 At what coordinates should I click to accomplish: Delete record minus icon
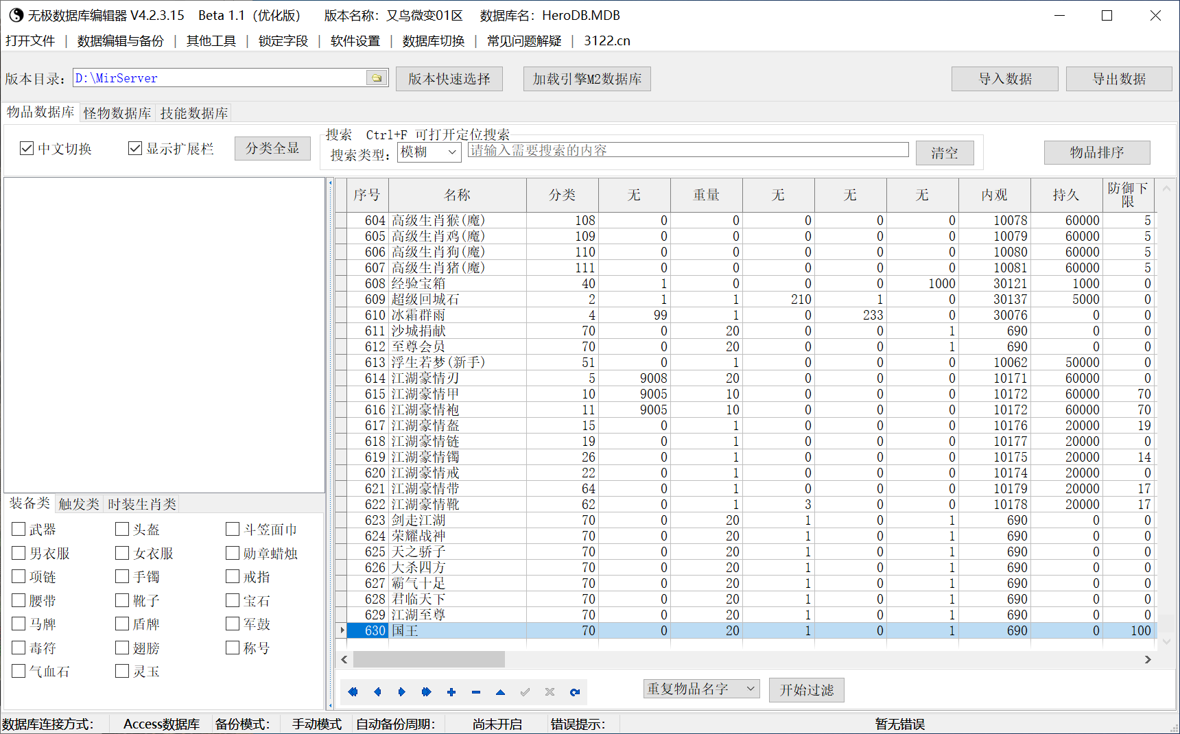[476, 692]
